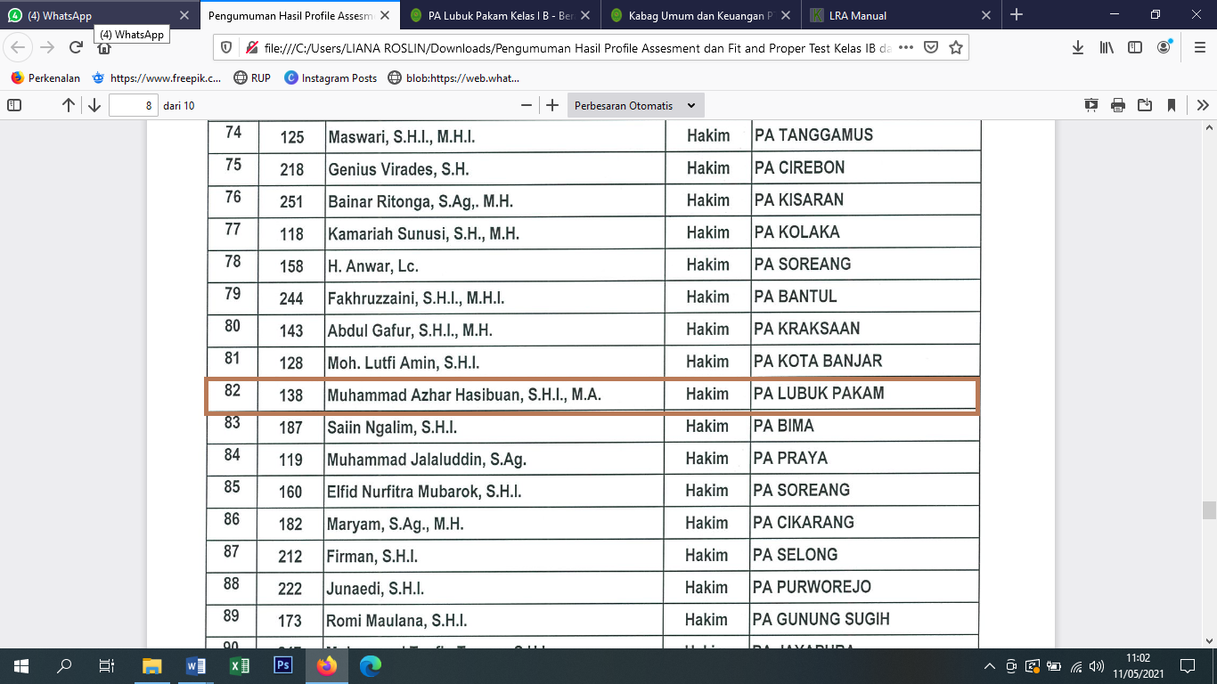
Task: Print the PDF document
Action: tap(1118, 105)
